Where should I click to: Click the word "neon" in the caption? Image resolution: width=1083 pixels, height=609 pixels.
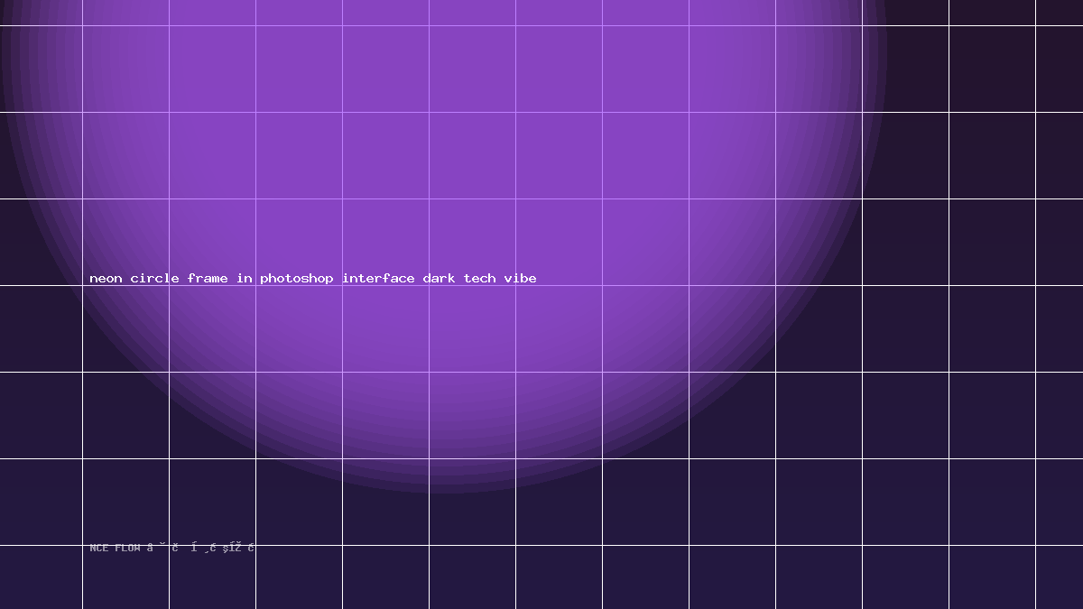pos(106,279)
